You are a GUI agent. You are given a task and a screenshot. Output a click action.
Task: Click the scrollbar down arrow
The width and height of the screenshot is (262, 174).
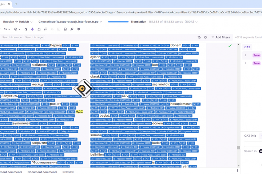[x=238, y=166]
